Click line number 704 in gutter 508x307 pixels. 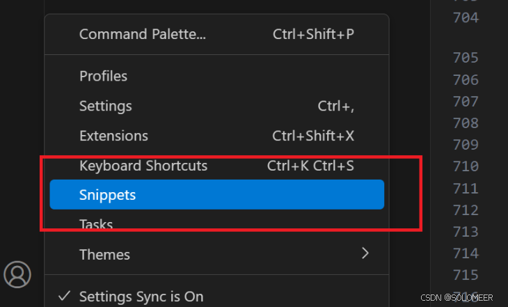click(465, 18)
